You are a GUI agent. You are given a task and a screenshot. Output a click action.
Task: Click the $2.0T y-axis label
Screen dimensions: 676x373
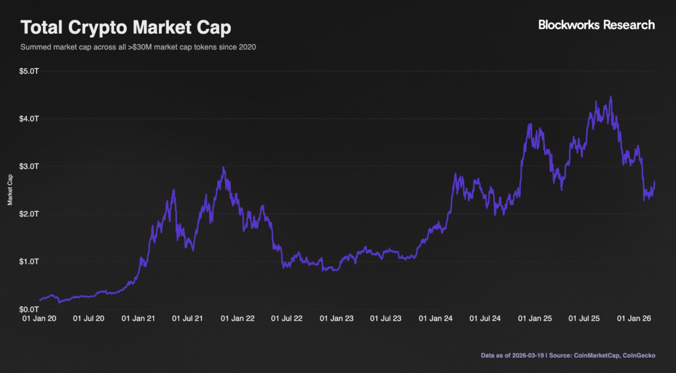click(30, 214)
